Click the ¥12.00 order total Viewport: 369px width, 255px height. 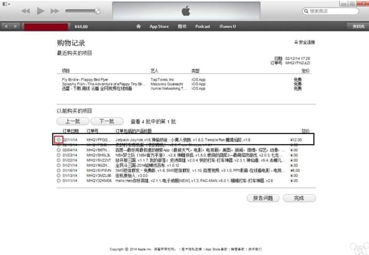point(296,140)
